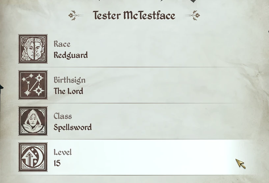Click the Redguard race value
The width and height of the screenshot is (269, 183).
pyautogui.click(x=71, y=55)
